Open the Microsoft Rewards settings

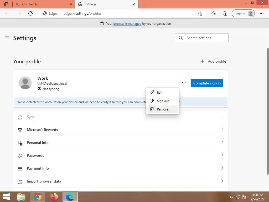click(x=121, y=130)
